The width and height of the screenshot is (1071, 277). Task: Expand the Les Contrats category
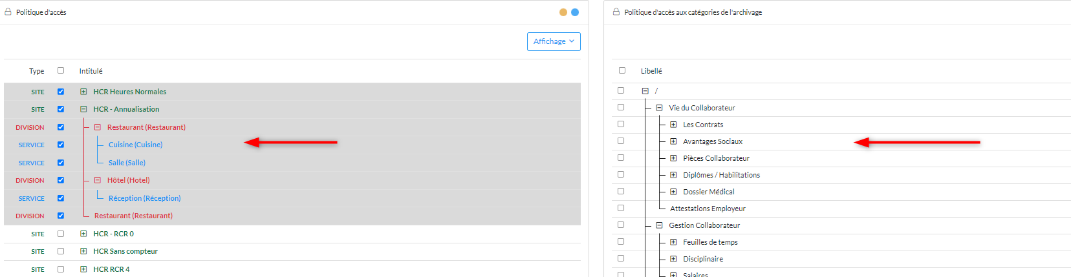[x=673, y=125]
